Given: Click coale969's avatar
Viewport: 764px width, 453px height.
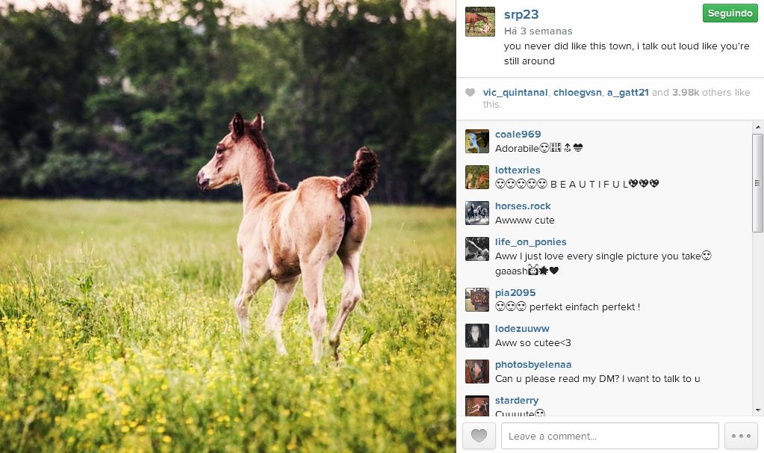Looking at the screenshot, I should pyautogui.click(x=477, y=141).
